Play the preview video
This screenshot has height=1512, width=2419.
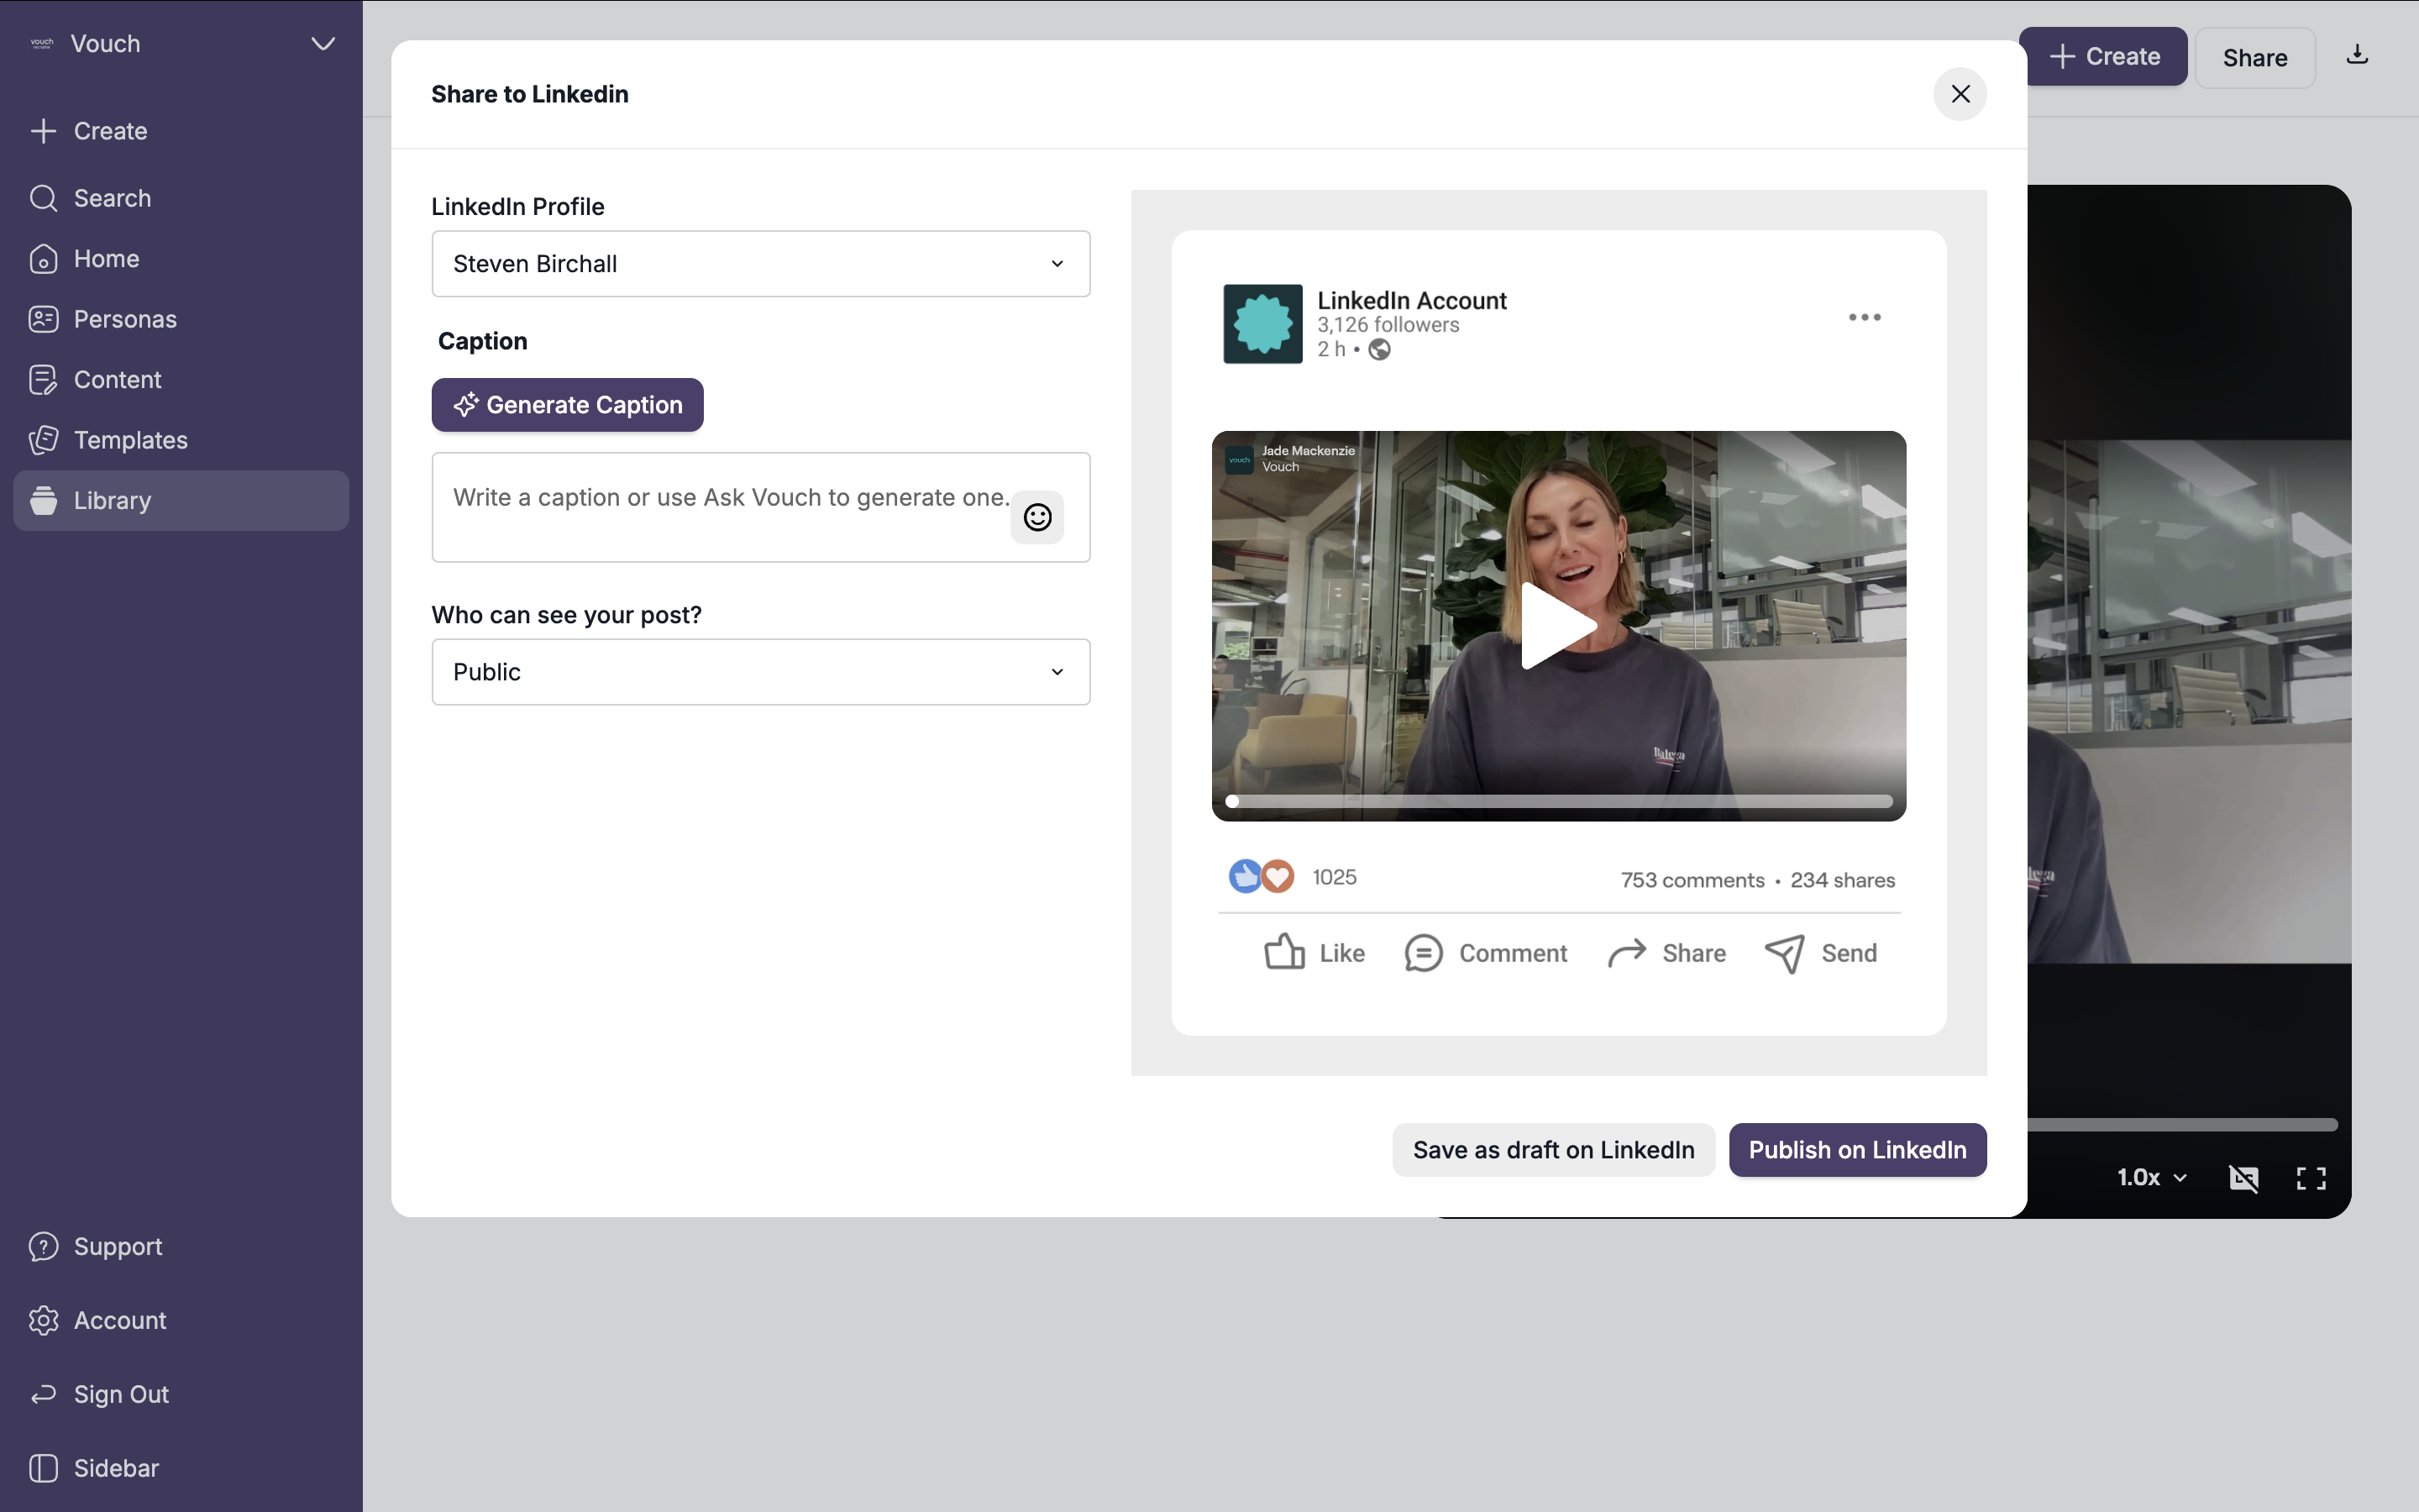[1558, 626]
